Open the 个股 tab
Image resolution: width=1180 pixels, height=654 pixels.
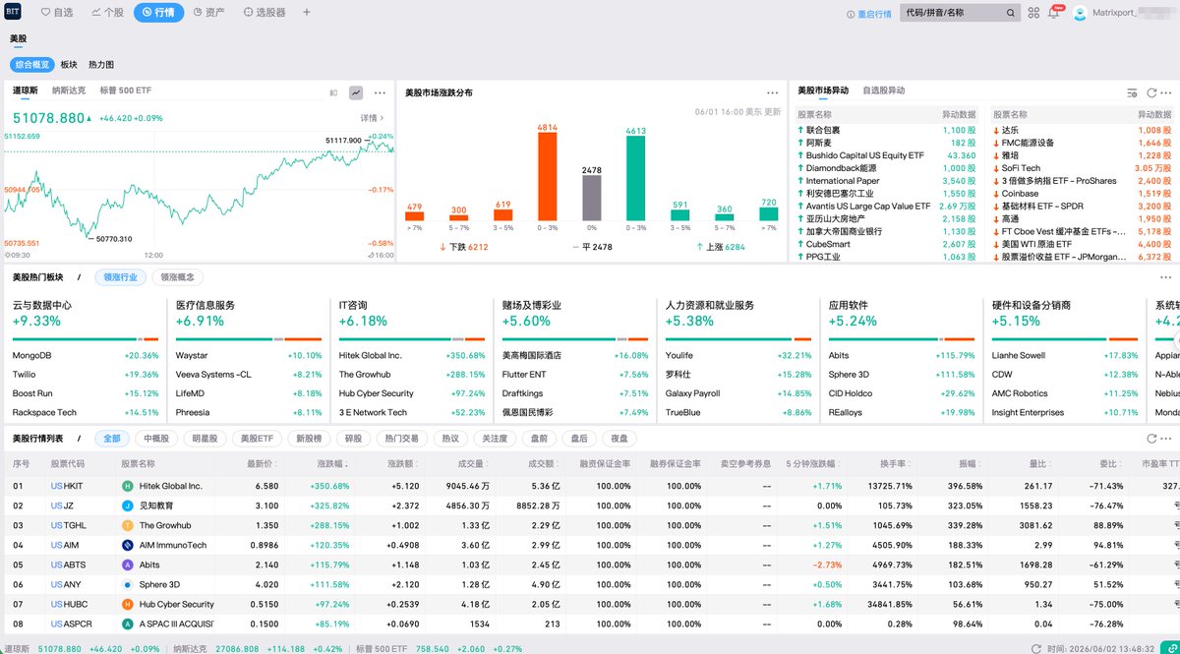click(107, 13)
